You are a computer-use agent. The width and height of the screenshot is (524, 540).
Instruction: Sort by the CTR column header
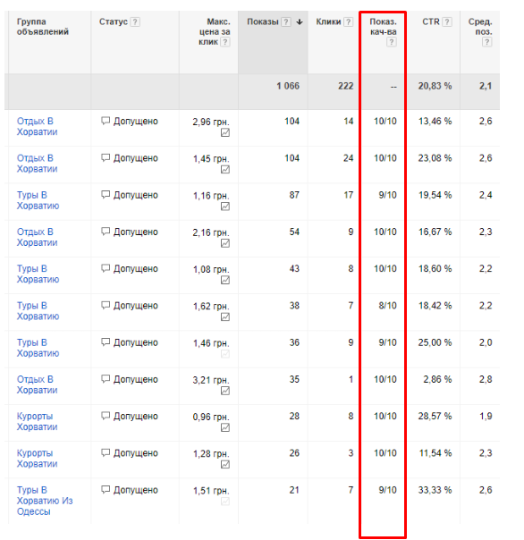[x=431, y=22]
